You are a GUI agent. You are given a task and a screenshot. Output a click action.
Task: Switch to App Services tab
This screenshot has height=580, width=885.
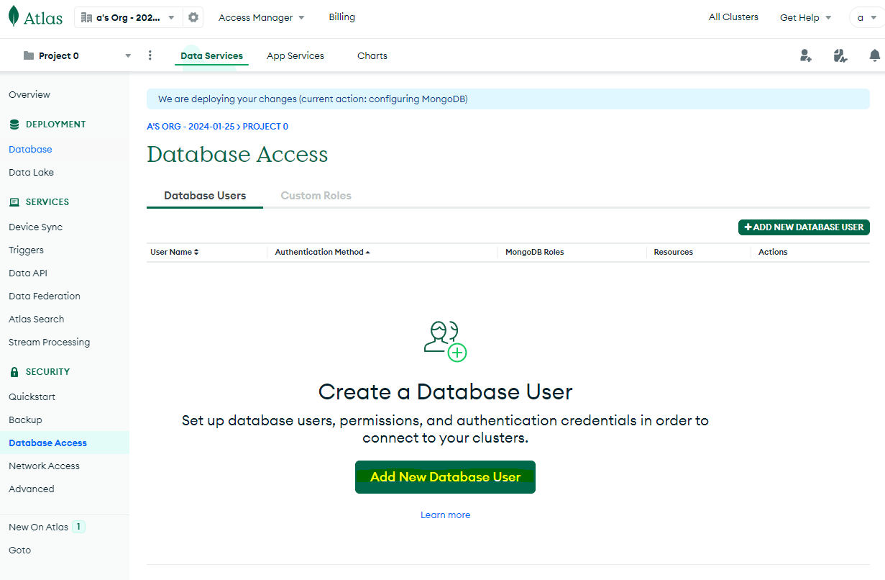(x=295, y=55)
